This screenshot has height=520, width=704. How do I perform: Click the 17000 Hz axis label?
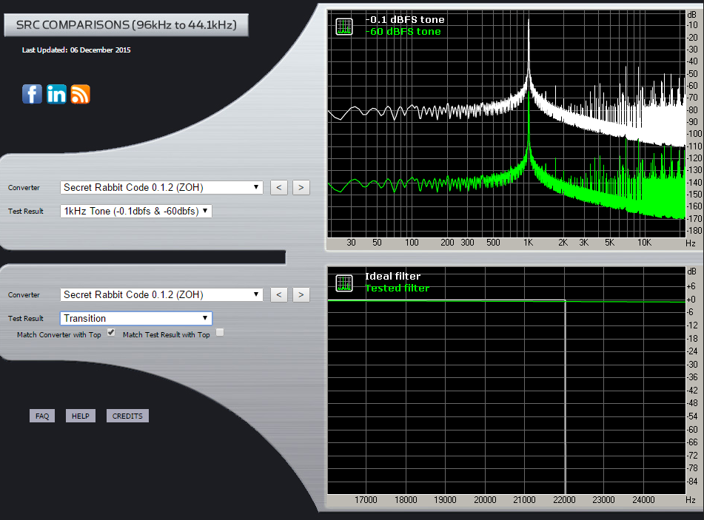click(x=366, y=500)
